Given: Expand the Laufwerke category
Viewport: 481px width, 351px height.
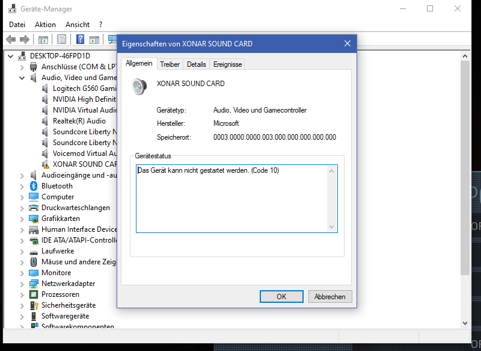Looking at the screenshot, I should click(22, 251).
